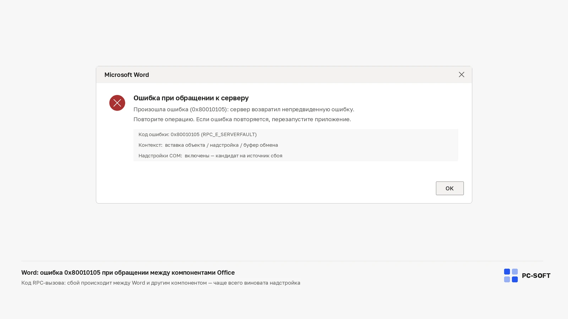Select the буфер обмена text
This screenshot has width=568, height=319.
coord(261,145)
